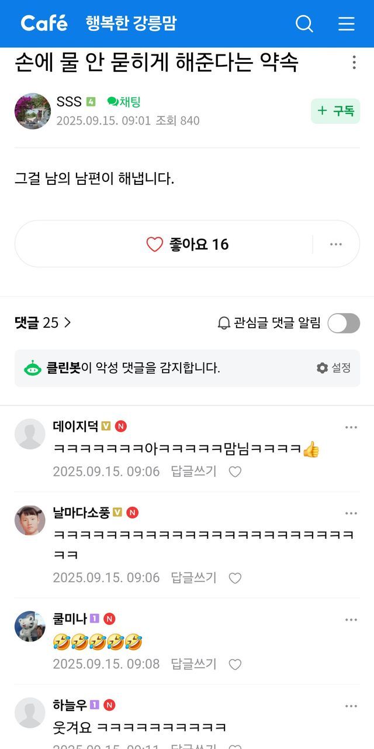Open the hamburger menu
Viewport: 374px width, 749px height.
point(347,23)
